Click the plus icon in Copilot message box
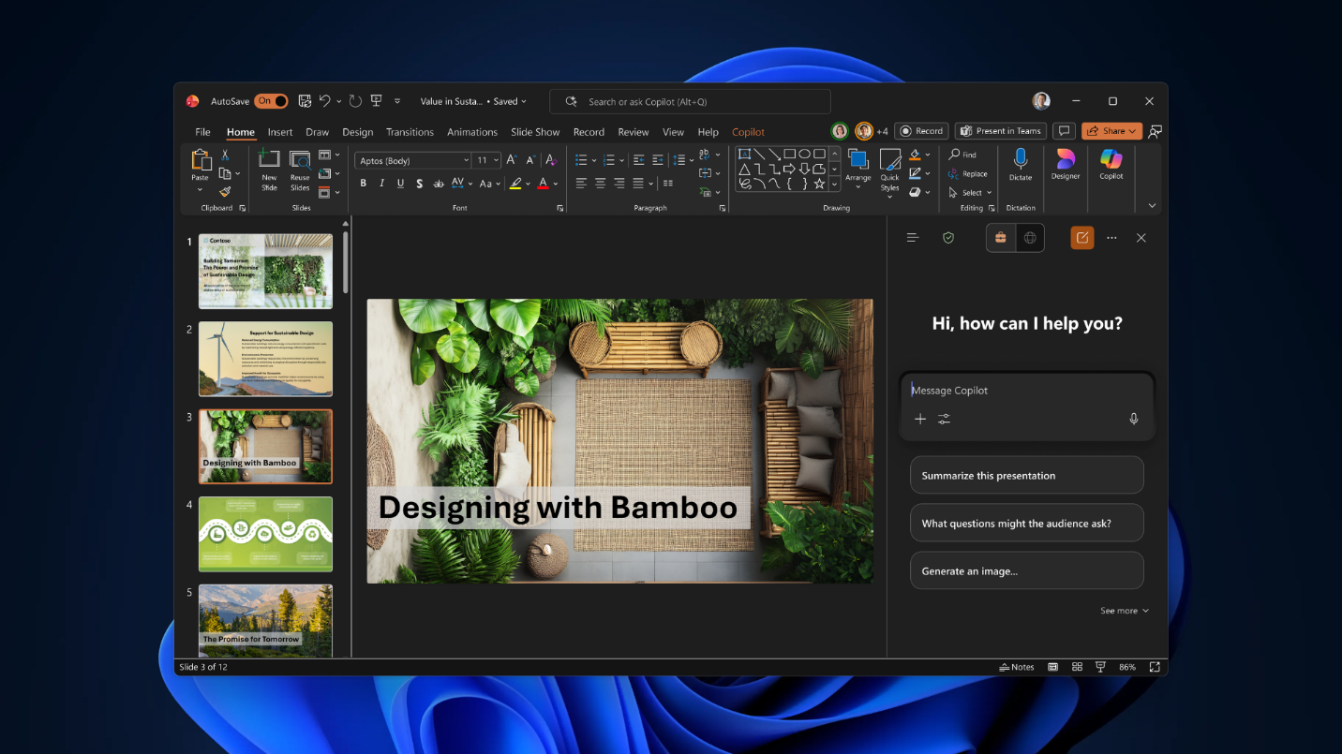 920,419
